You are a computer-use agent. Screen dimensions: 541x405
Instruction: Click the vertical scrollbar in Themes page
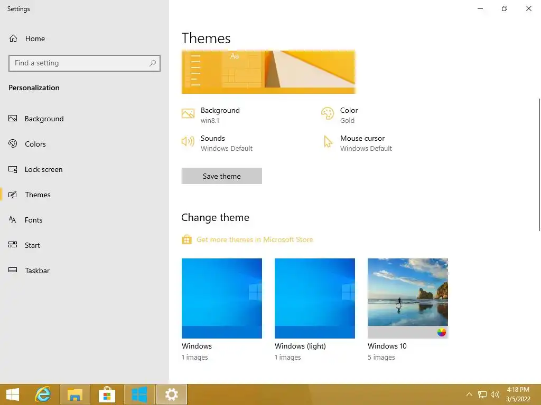(539, 165)
